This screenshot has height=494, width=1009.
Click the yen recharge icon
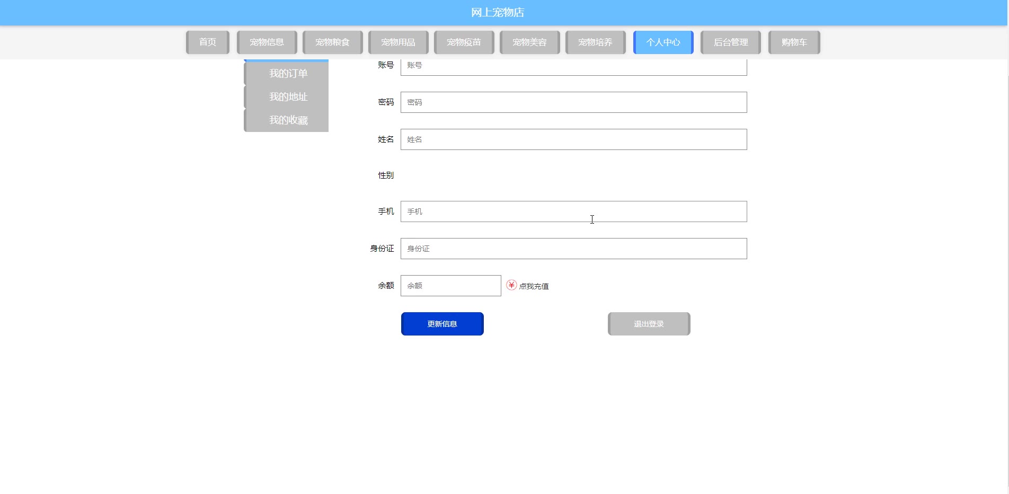(x=511, y=285)
